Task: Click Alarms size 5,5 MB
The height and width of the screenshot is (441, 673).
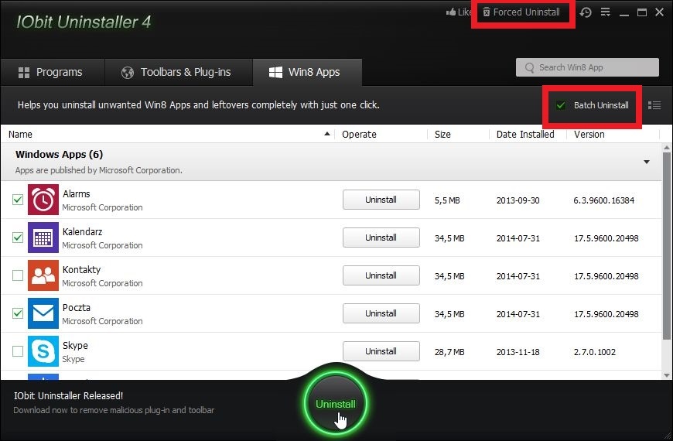Action: [x=447, y=200]
